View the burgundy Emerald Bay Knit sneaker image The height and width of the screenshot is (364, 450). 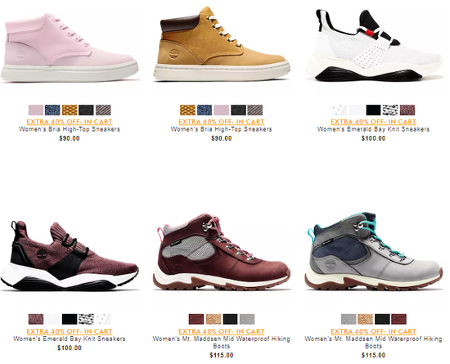(70, 255)
